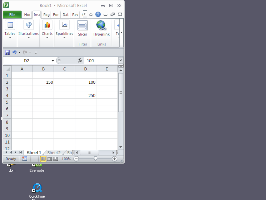Open the Sparklines group
Image resolution: width=266 pixels, height=200 pixels.
(x=64, y=29)
